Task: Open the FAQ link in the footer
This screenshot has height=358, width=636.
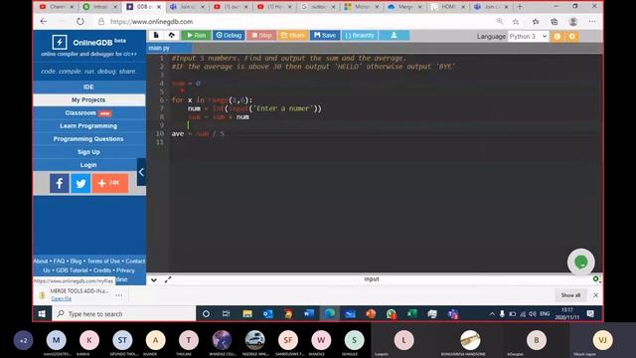Action: 60,261
